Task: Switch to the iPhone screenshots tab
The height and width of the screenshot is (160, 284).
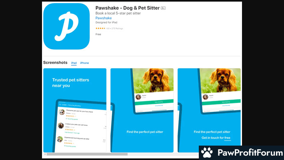Action: point(84,63)
